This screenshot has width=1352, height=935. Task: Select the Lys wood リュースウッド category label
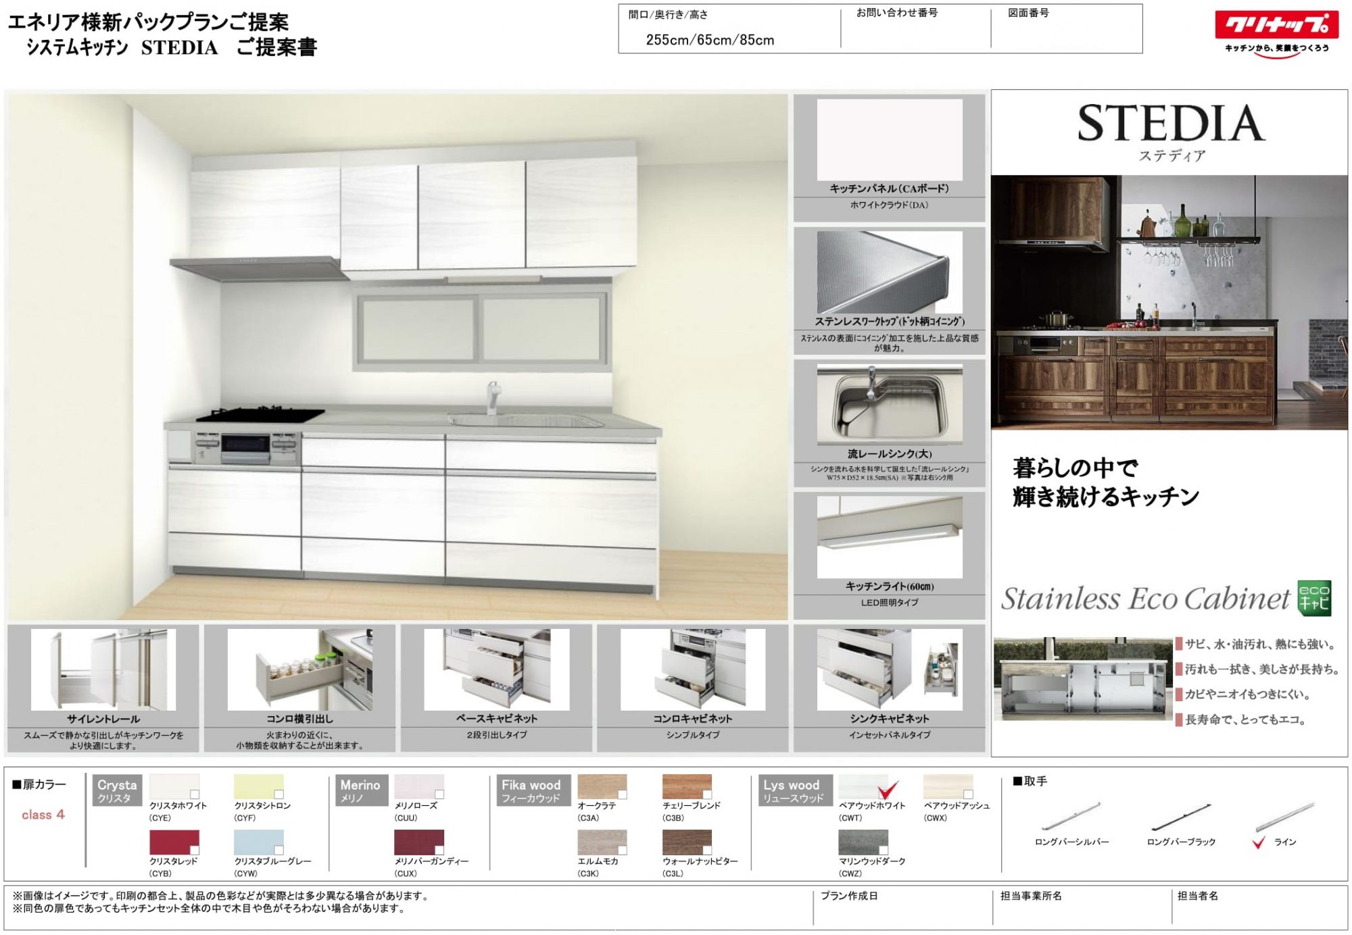coord(795,790)
